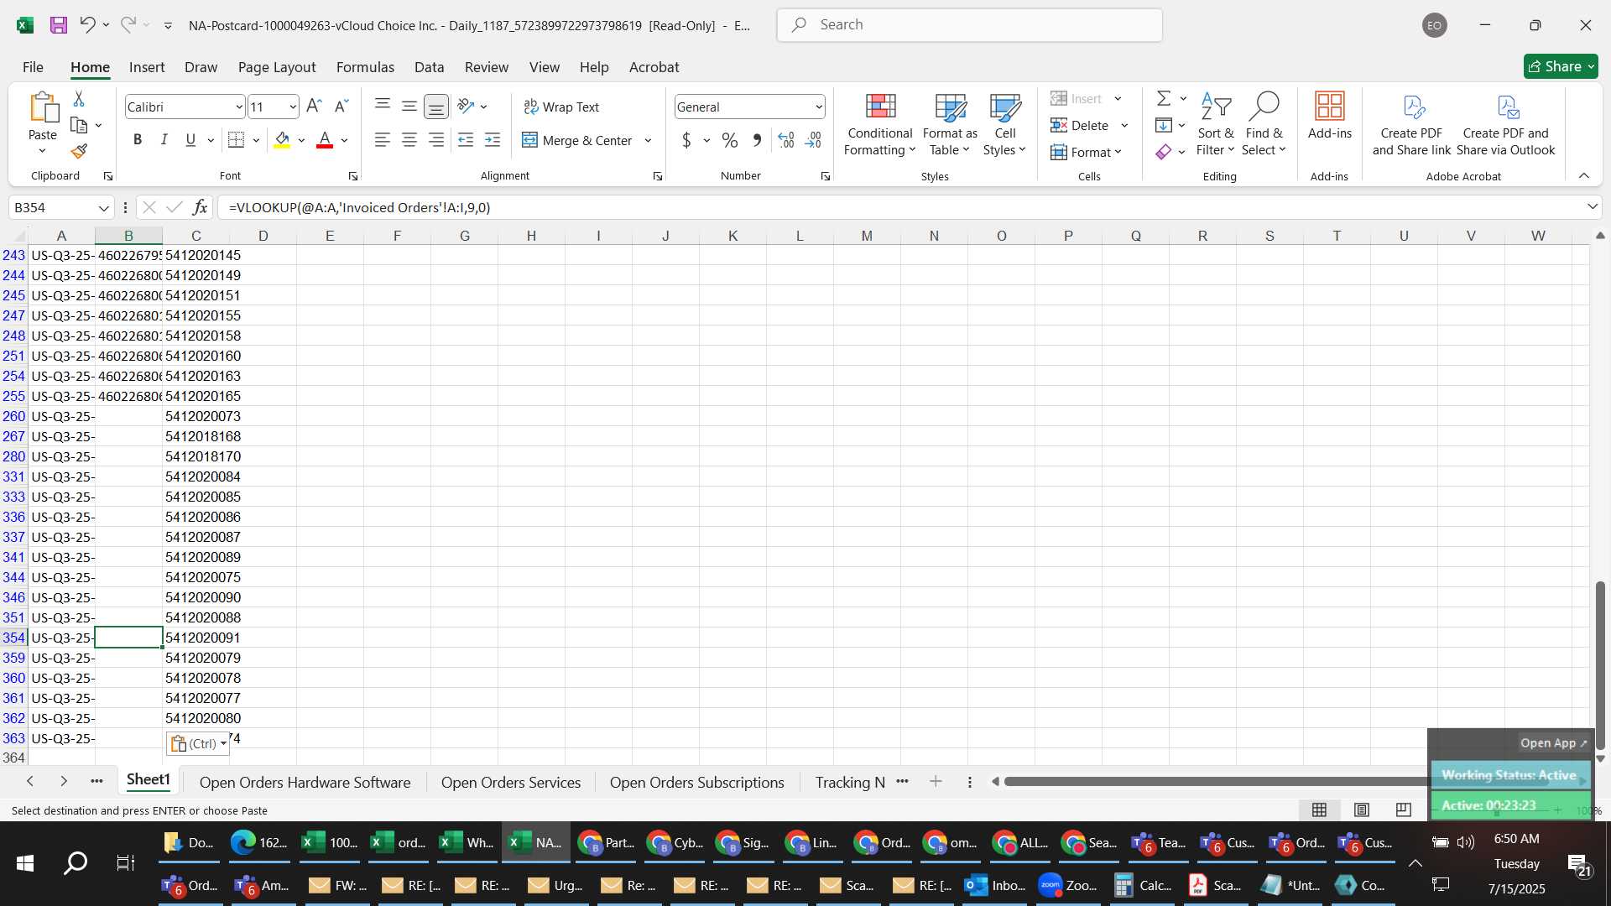Open the Name Box B354 dropdown
This screenshot has width=1611, height=906.
coord(103,207)
